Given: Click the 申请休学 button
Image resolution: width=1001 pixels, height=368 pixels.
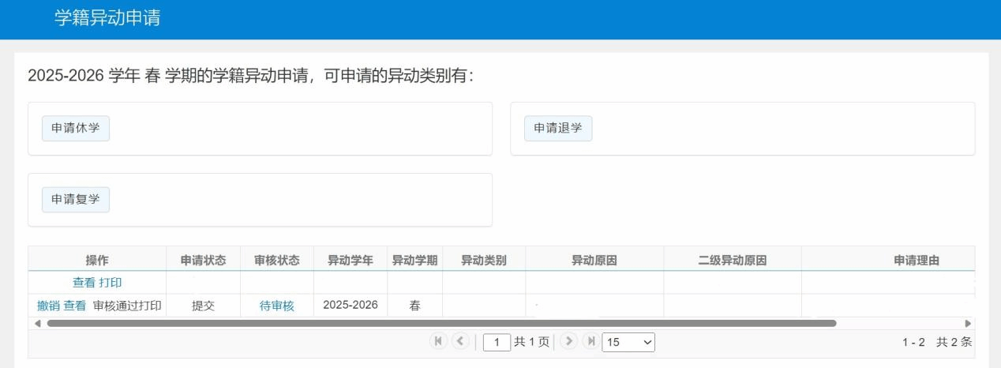Looking at the screenshot, I should tap(76, 129).
